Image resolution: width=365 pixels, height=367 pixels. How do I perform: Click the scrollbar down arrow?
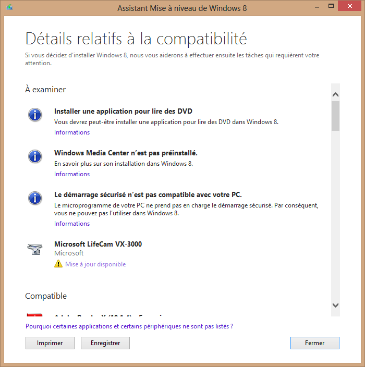click(335, 305)
